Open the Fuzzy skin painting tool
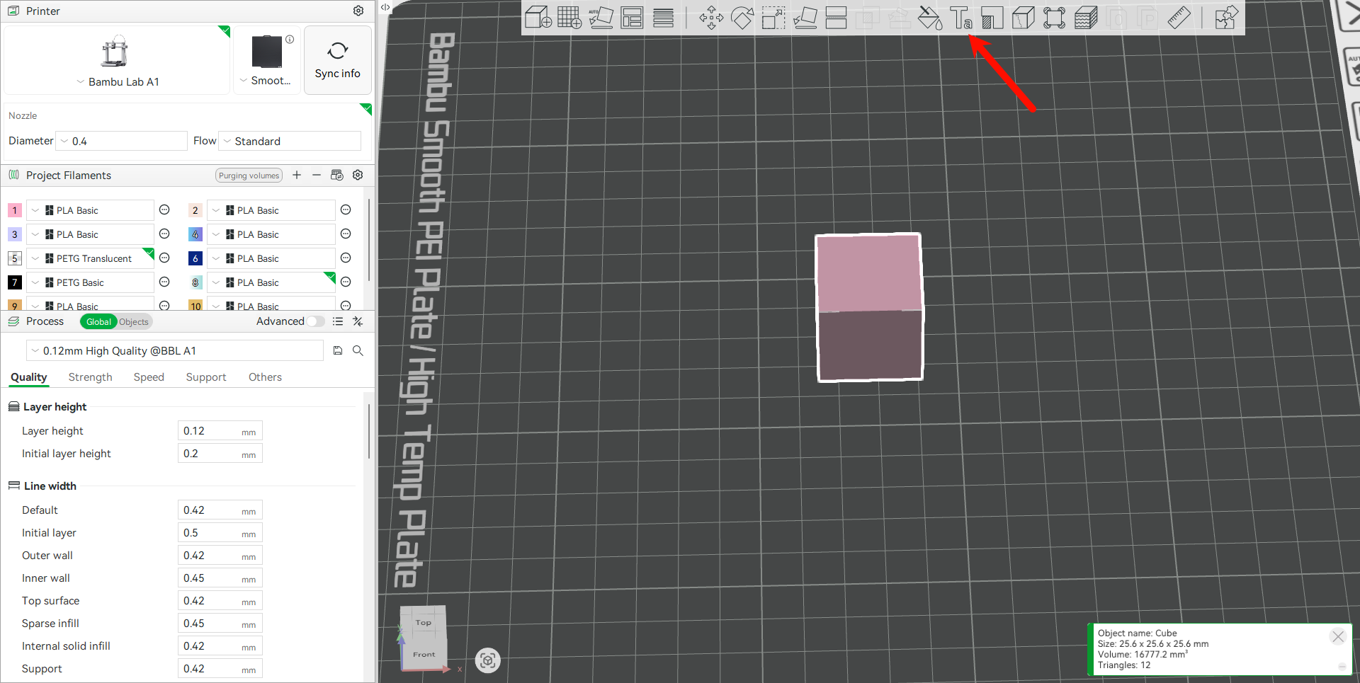This screenshot has height=683, width=1360. tap(1086, 17)
